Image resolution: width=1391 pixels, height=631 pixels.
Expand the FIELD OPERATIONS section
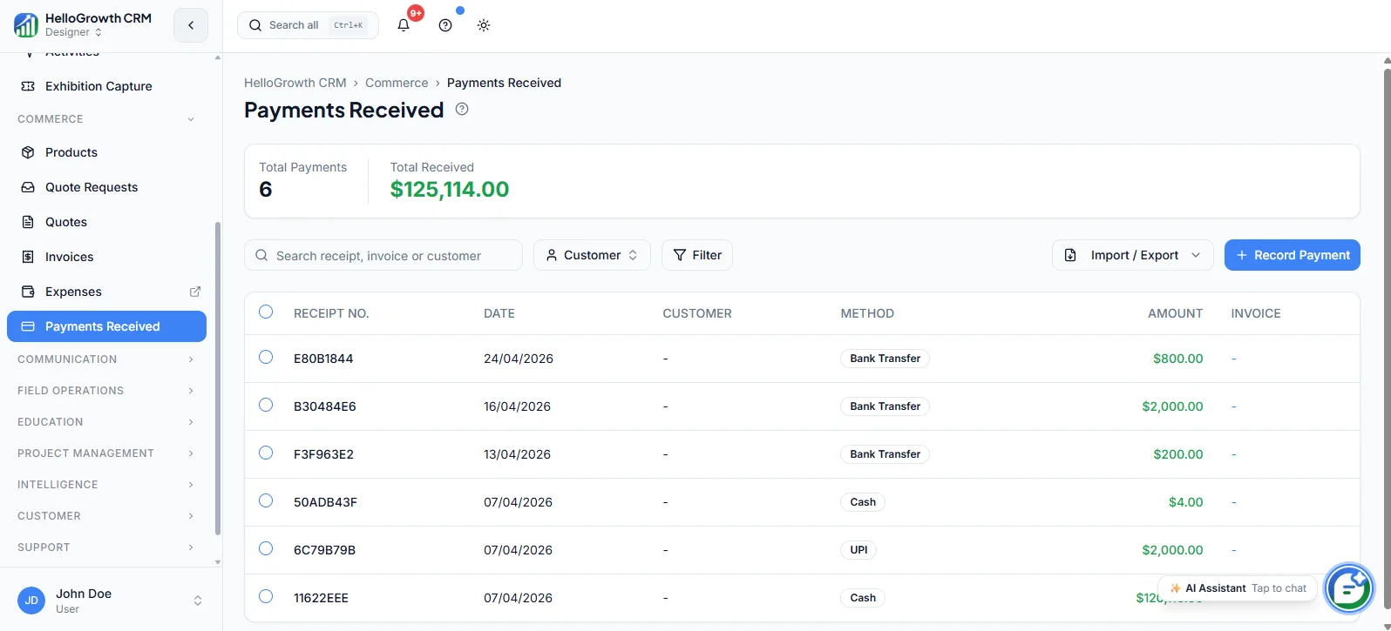[105, 391]
